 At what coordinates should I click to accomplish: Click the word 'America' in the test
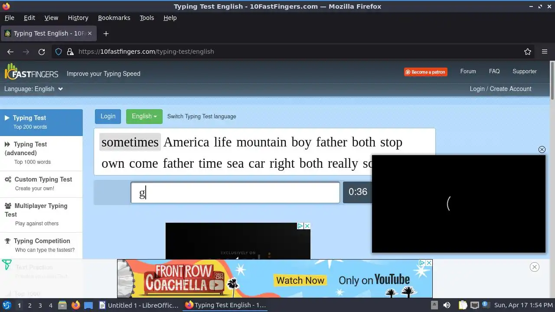tap(186, 142)
